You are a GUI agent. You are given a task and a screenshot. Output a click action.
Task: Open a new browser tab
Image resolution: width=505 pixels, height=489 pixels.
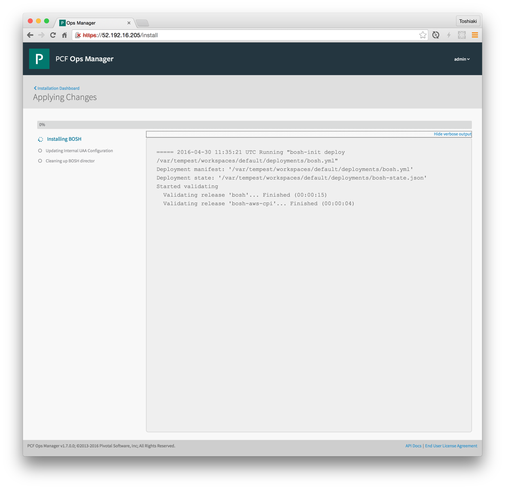pos(142,23)
